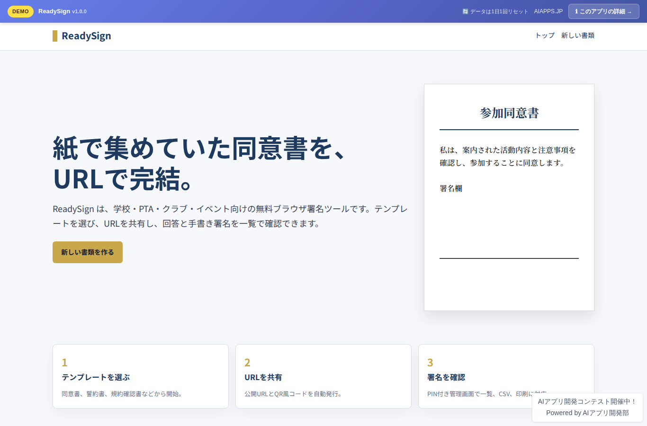Go to トップ in navigation
This screenshot has width=647, height=426.
(x=545, y=35)
